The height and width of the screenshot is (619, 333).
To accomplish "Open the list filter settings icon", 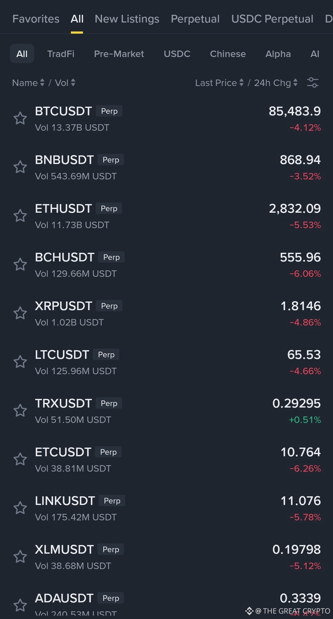I will click(313, 83).
